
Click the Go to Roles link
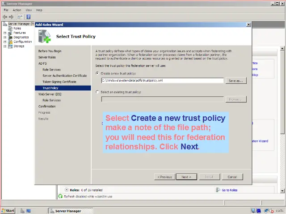click(x=229, y=190)
